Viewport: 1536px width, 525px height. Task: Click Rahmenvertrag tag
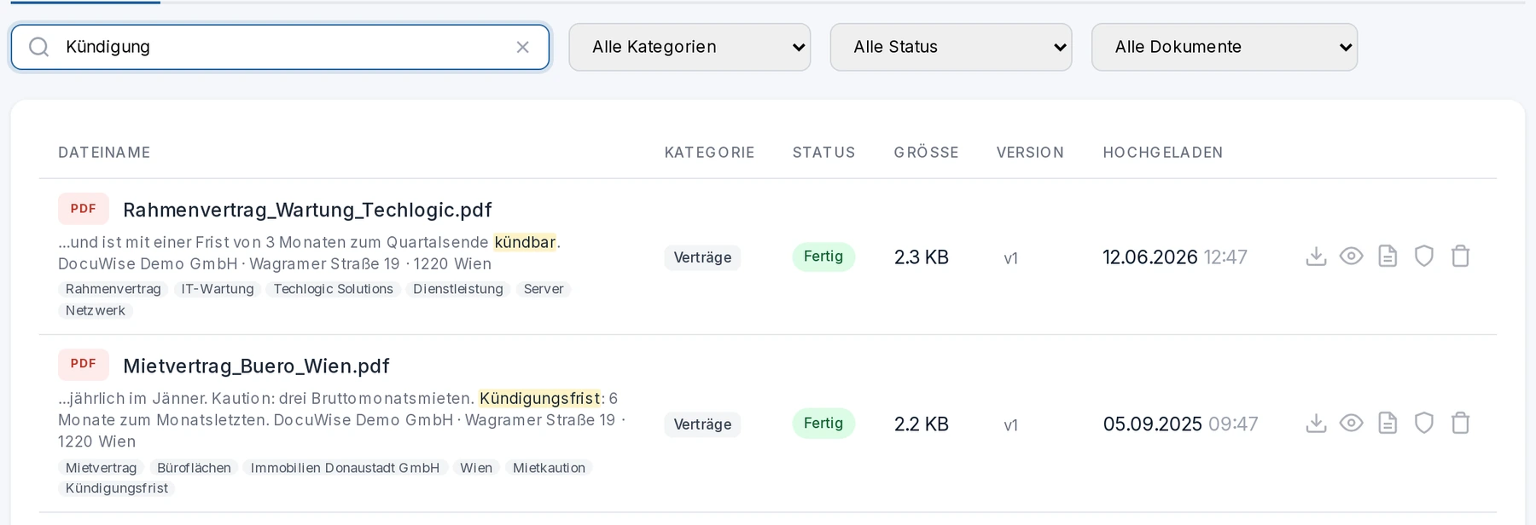[x=113, y=289]
